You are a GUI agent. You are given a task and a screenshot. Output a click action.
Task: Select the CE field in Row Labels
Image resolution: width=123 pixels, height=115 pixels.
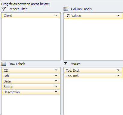(31, 70)
